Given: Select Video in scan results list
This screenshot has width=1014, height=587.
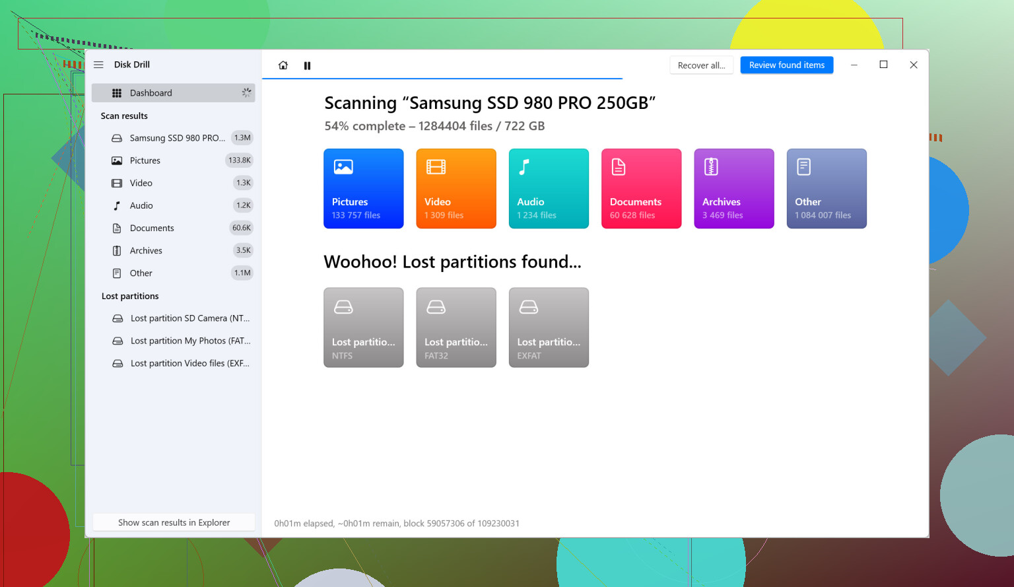Looking at the screenshot, I should point(174,183).
